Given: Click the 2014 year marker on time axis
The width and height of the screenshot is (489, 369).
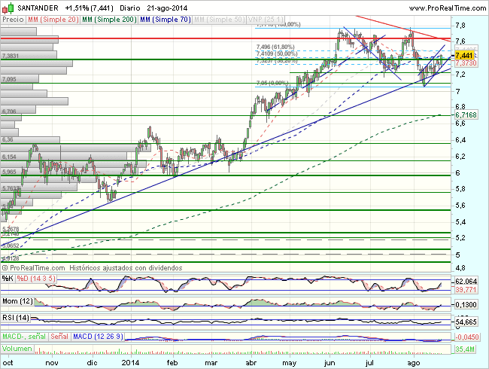Looking at the screenshot, I should click(x=130, y=363).
